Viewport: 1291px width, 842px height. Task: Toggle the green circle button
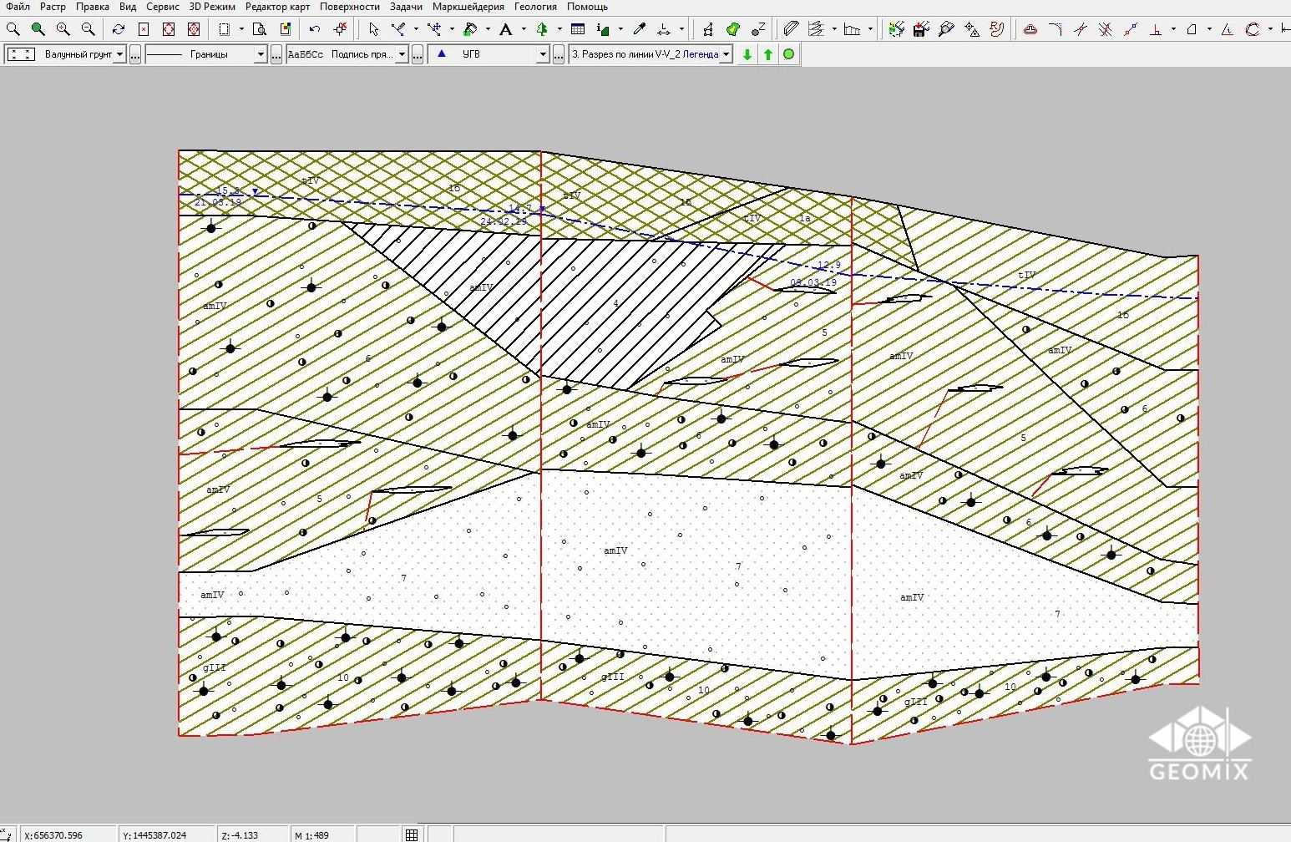coord(788,54)
